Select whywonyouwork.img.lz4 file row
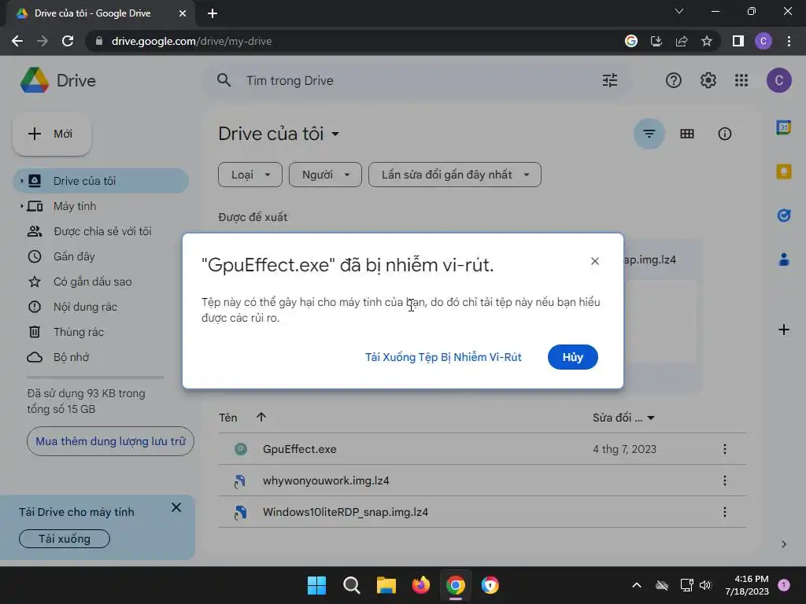This screenshot has height=604, width=806. tap(482, 481)
